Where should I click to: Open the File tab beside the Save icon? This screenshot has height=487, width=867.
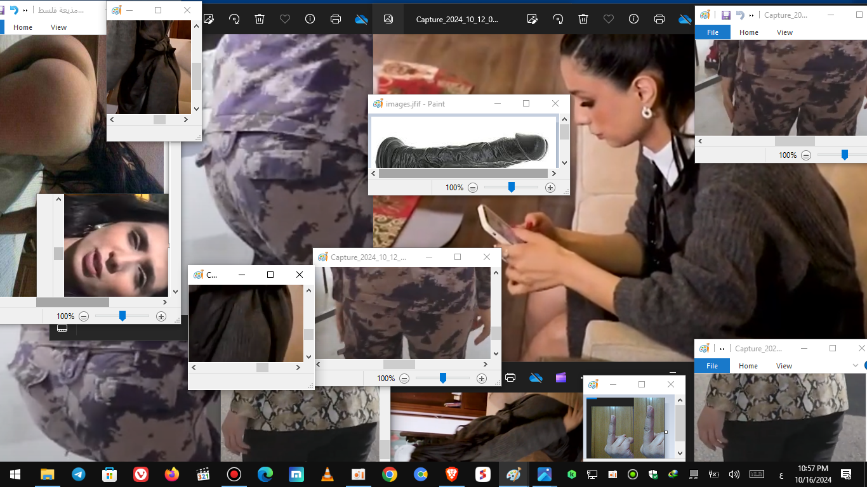[x=713, y=32]
